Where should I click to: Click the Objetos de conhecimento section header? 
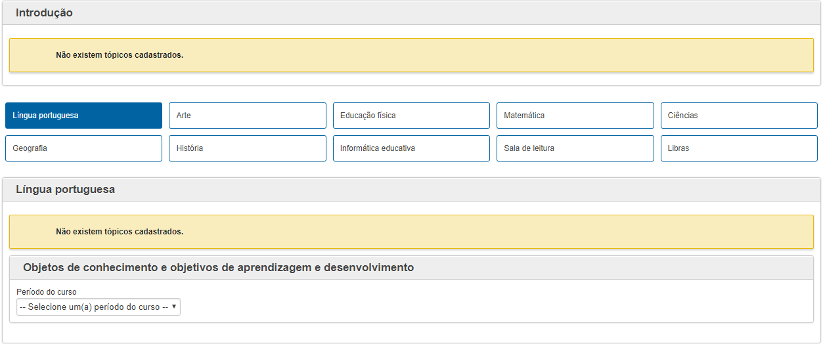point(411,268)
